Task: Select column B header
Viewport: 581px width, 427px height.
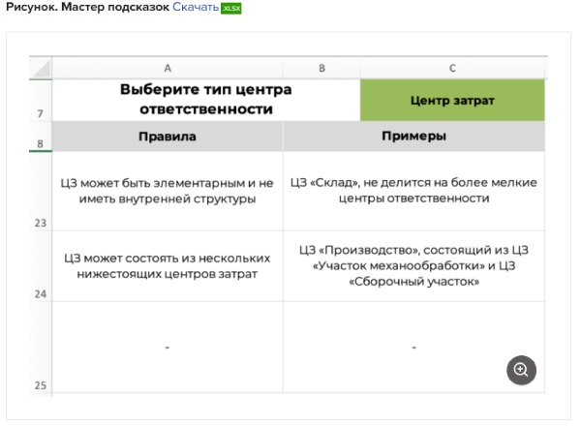Action: [321, 68]
